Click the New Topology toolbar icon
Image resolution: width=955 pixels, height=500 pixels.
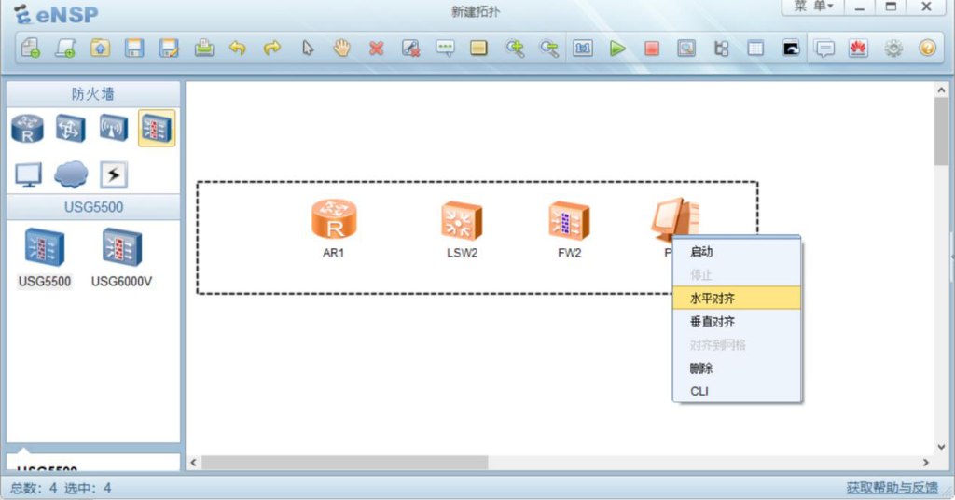pos(31,49)
